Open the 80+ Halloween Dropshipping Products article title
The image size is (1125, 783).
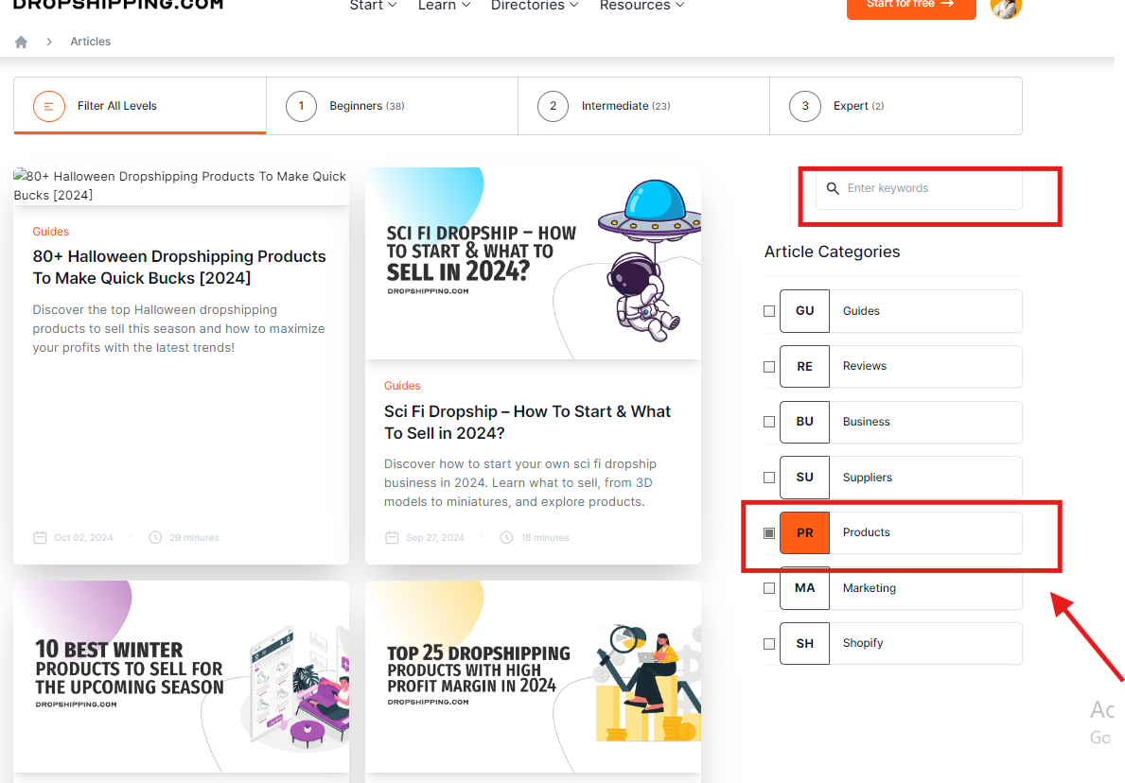[x=180, y=267]
